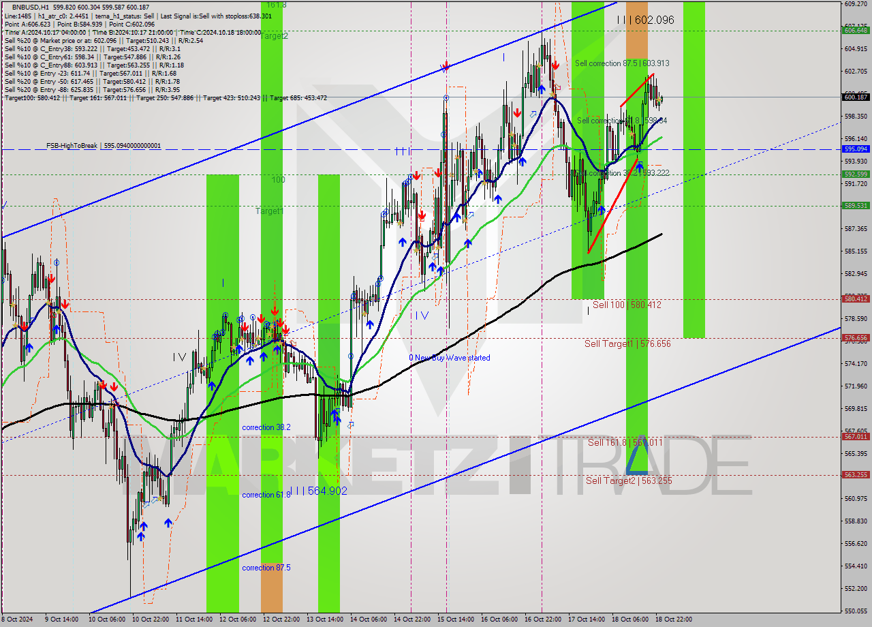
Task: Click the '8 Oct 2024' date label
Action: click(x=17, y=620)
